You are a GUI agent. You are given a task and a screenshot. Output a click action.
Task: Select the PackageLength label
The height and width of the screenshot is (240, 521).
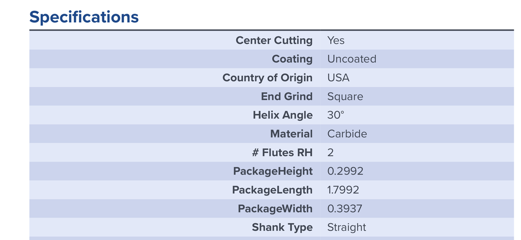(x=272, y=190)
